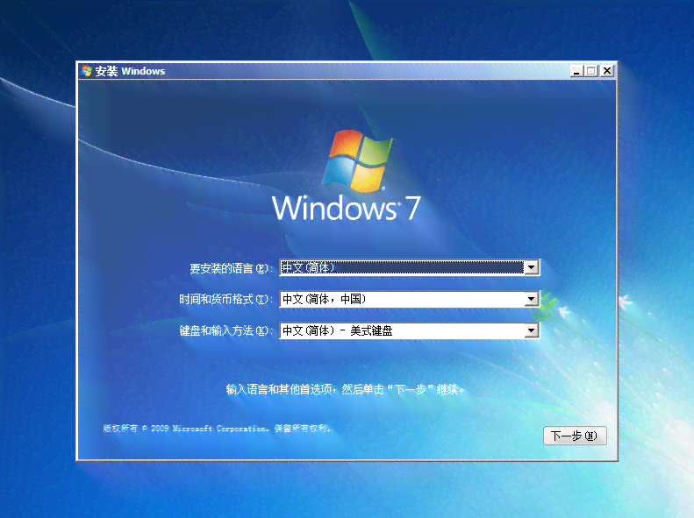Open the 时间和货币格式 dropdown arrow
Screen dimensions: 694x518
point(531,299)
